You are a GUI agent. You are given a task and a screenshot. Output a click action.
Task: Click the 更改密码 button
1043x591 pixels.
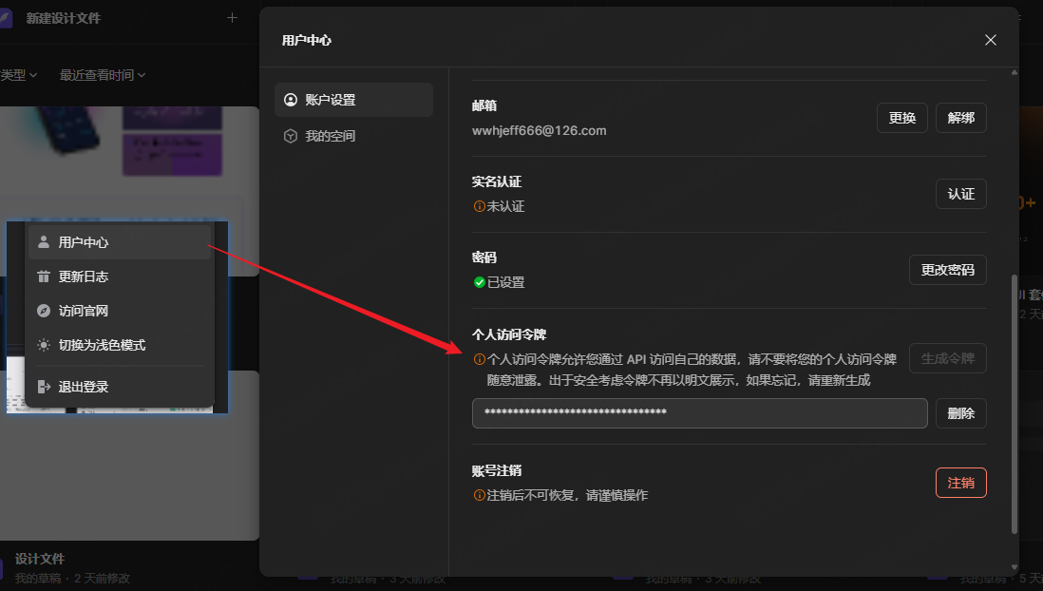click(947, 270)
